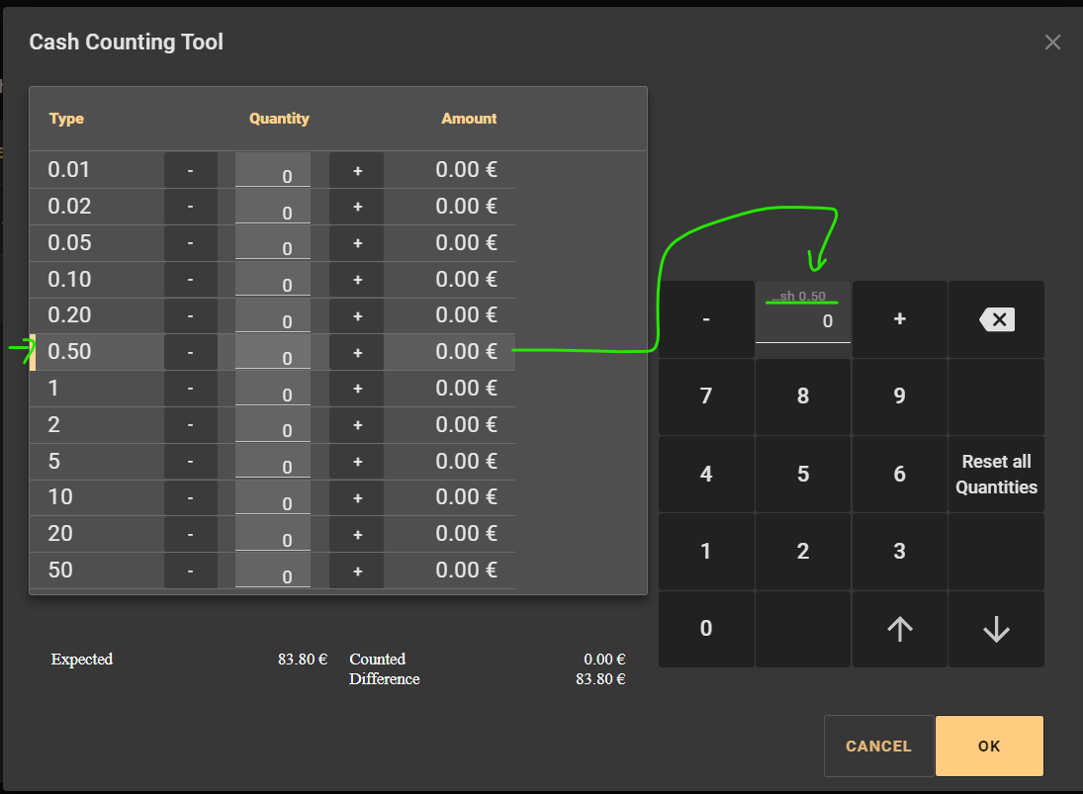Select the 2 denomination row
The width and height of the screenshot is (1083, 794).
click(x=89, y=425)
